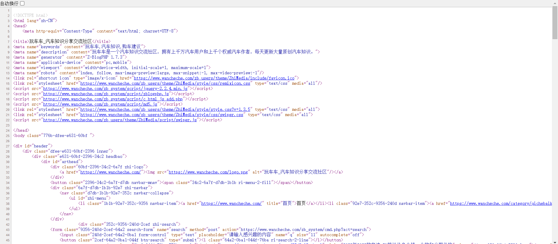This screenshot has width=558, height=244.
Task: Open the remixicon.css stylesheet link
Action: pos(165,83)
